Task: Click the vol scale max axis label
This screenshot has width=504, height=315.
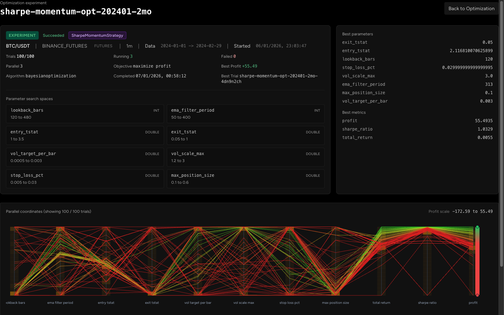Action: pos(244,303)
